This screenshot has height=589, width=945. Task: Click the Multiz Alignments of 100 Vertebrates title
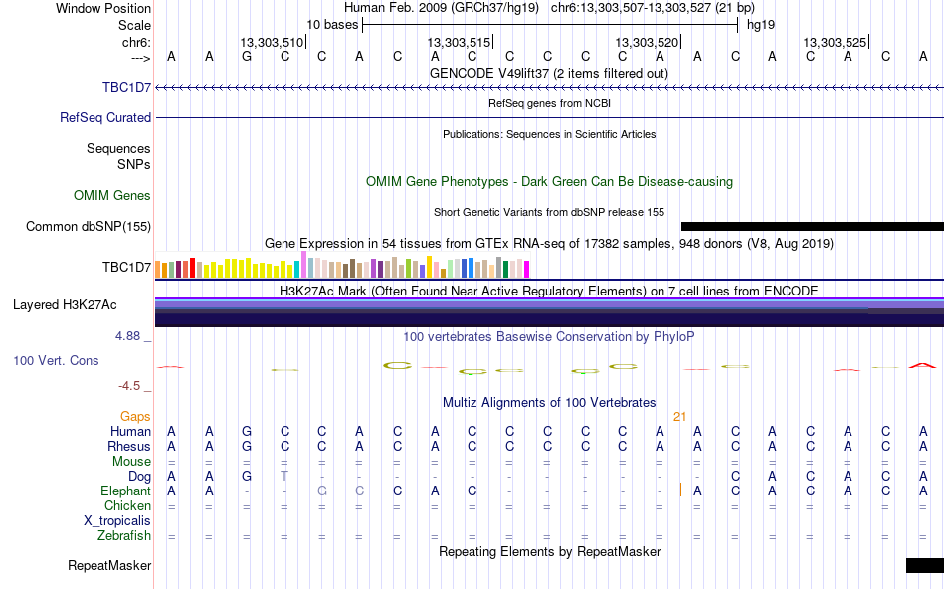tap(549, 402)
